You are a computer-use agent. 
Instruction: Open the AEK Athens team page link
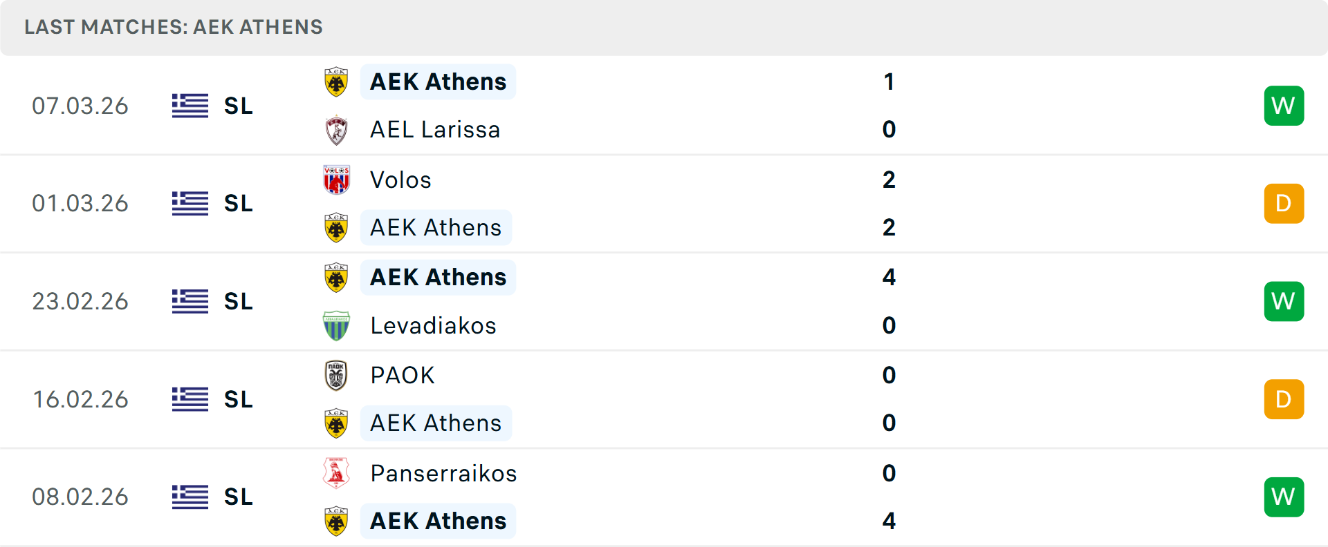coord(437,81)
